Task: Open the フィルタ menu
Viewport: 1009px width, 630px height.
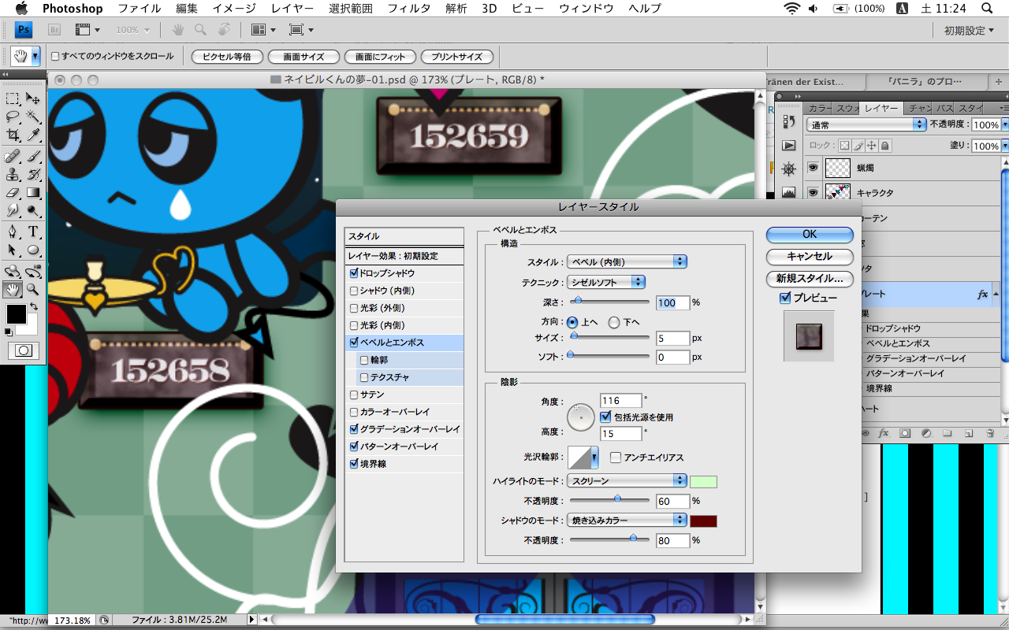Action: [x=409, y=9]
